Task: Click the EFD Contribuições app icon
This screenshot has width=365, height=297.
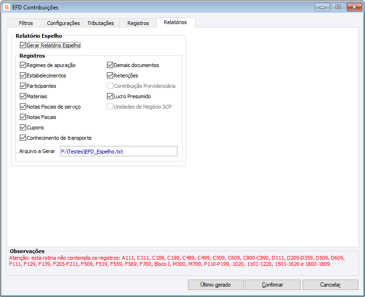Action: tap(7, 7)
